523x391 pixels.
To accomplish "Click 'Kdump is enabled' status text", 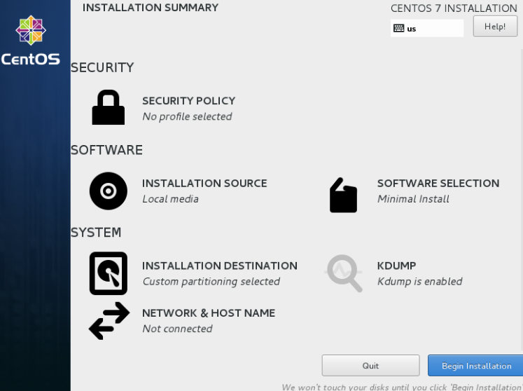I will [x=419, y=282].
